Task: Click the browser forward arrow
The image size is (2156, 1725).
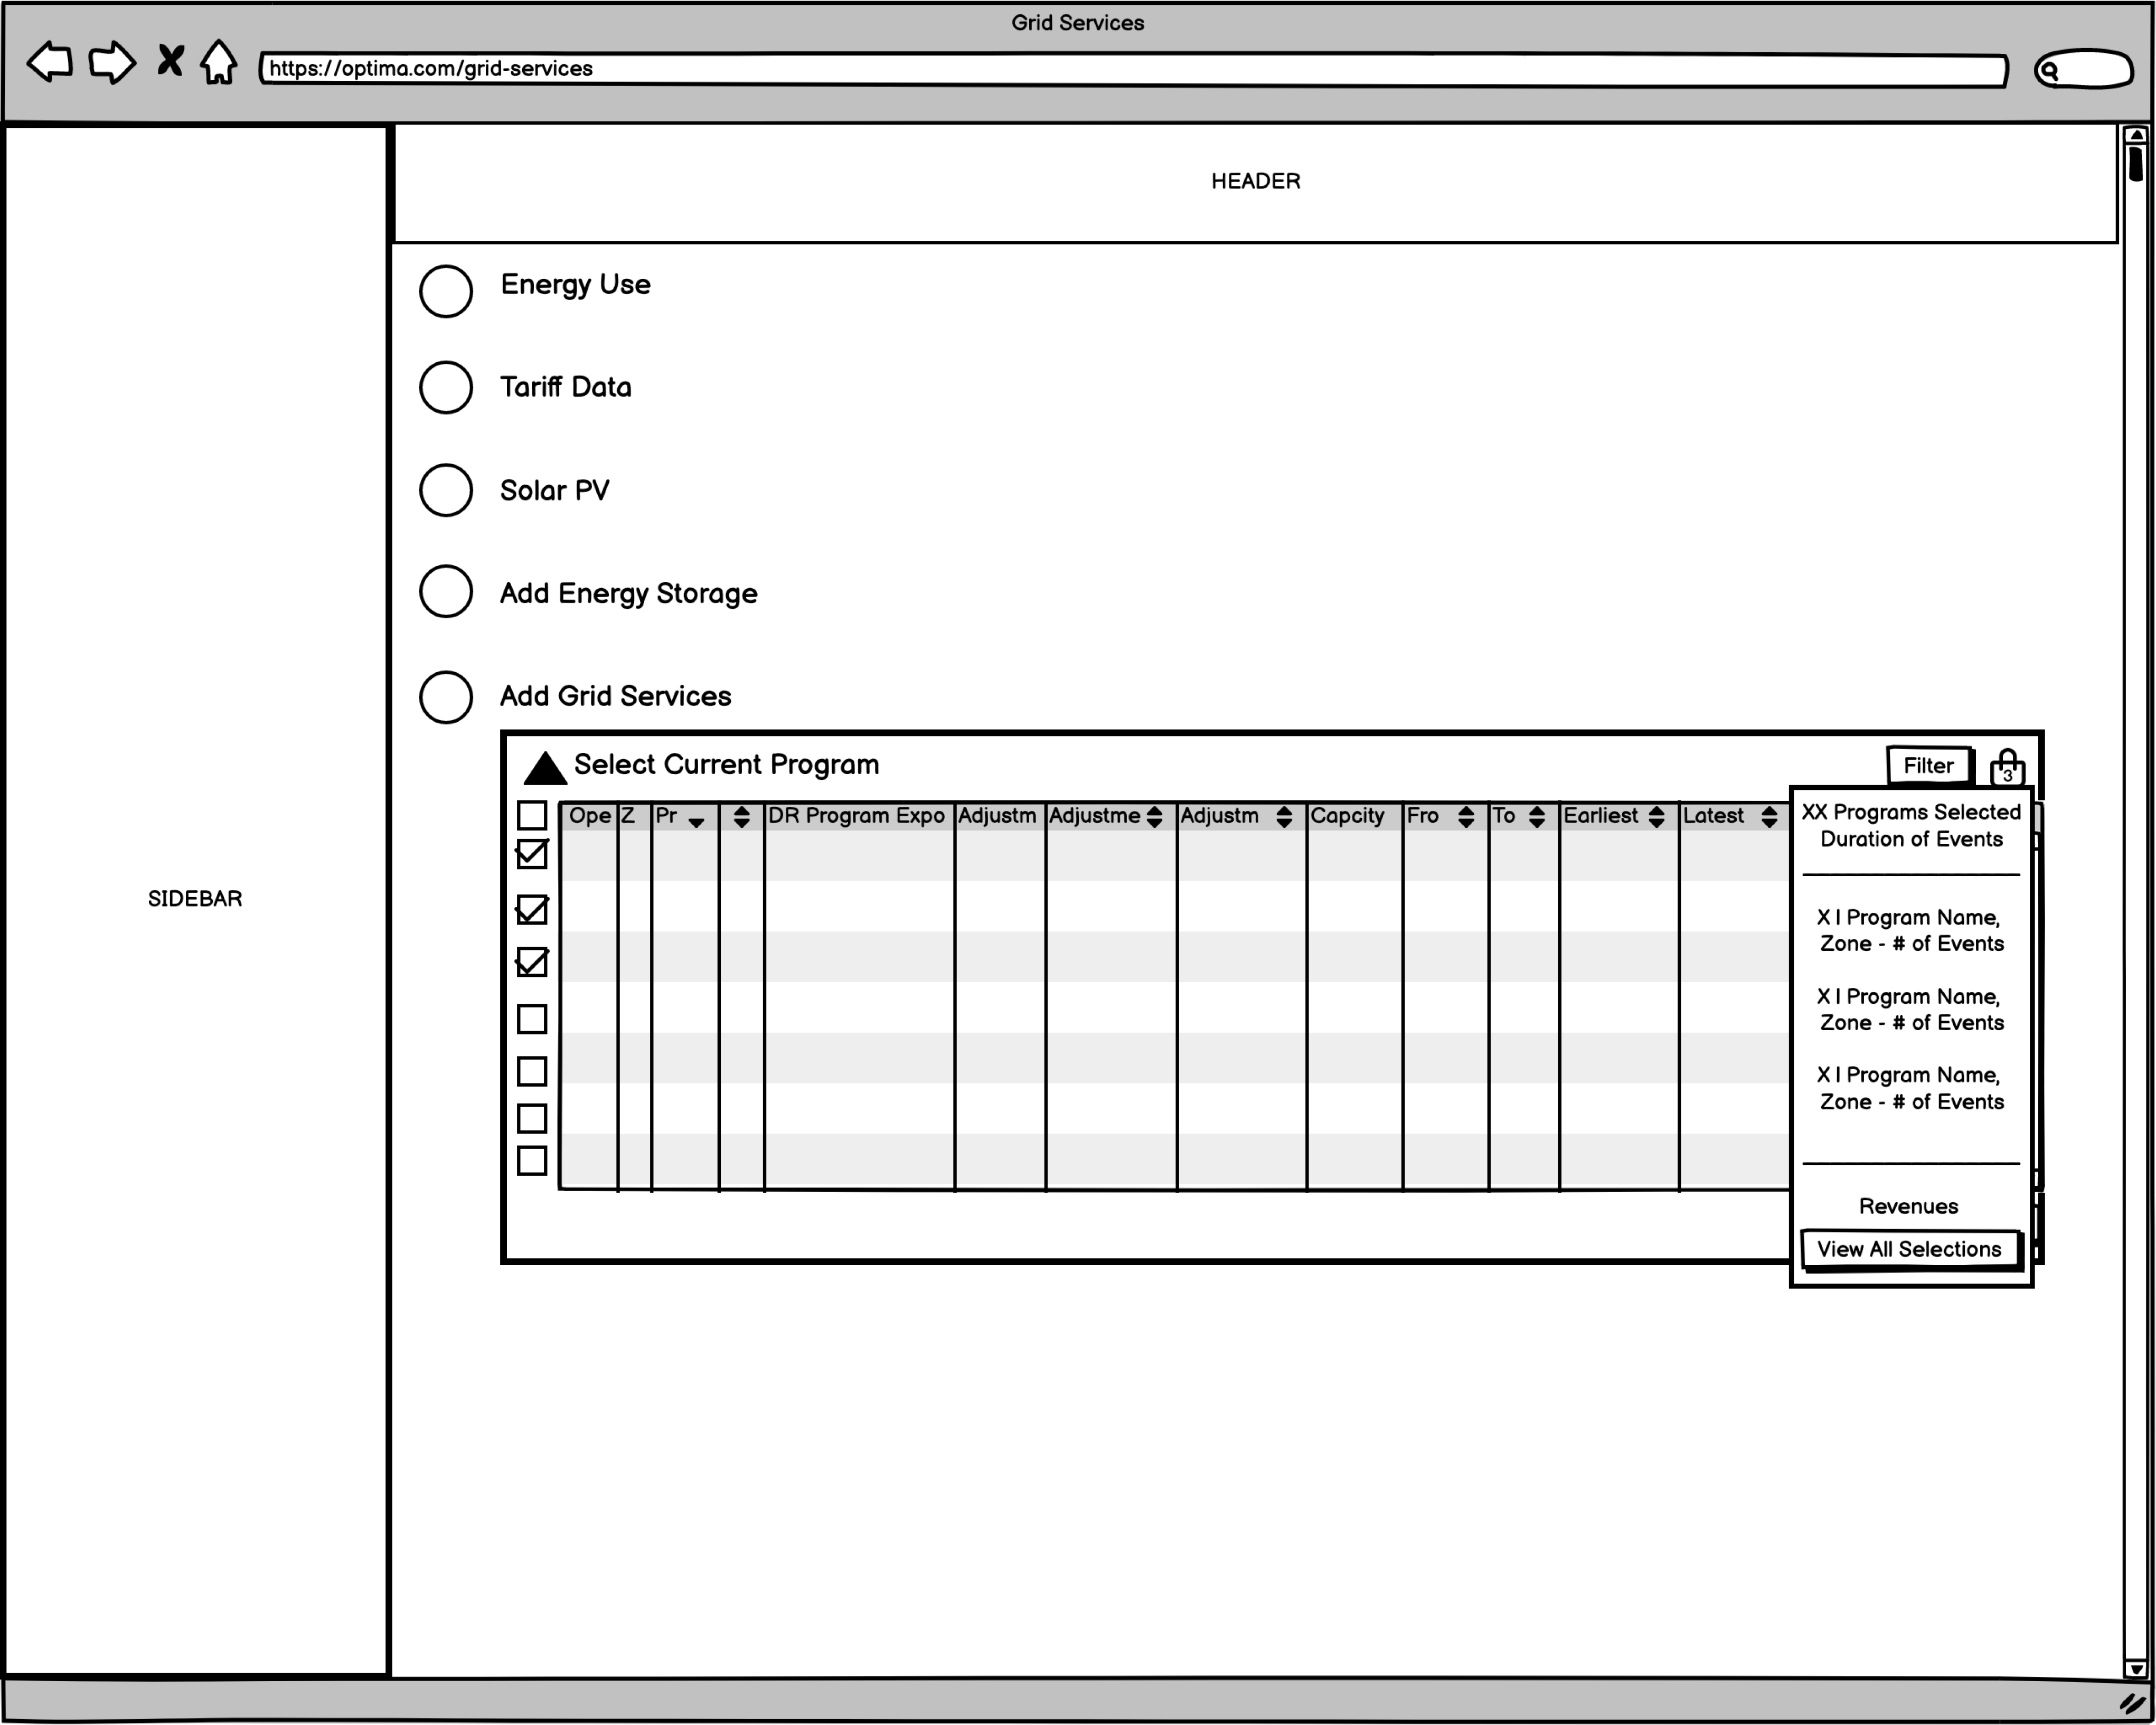Action: [x=112, y=62]
